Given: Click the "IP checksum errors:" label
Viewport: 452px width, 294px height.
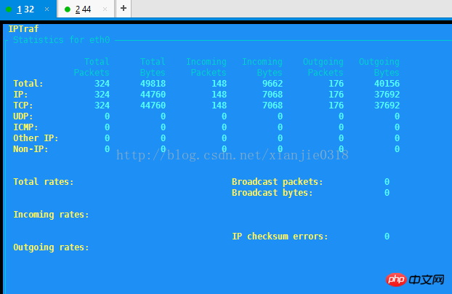Looking at the screenshot, I should click(x=280, y=237).
